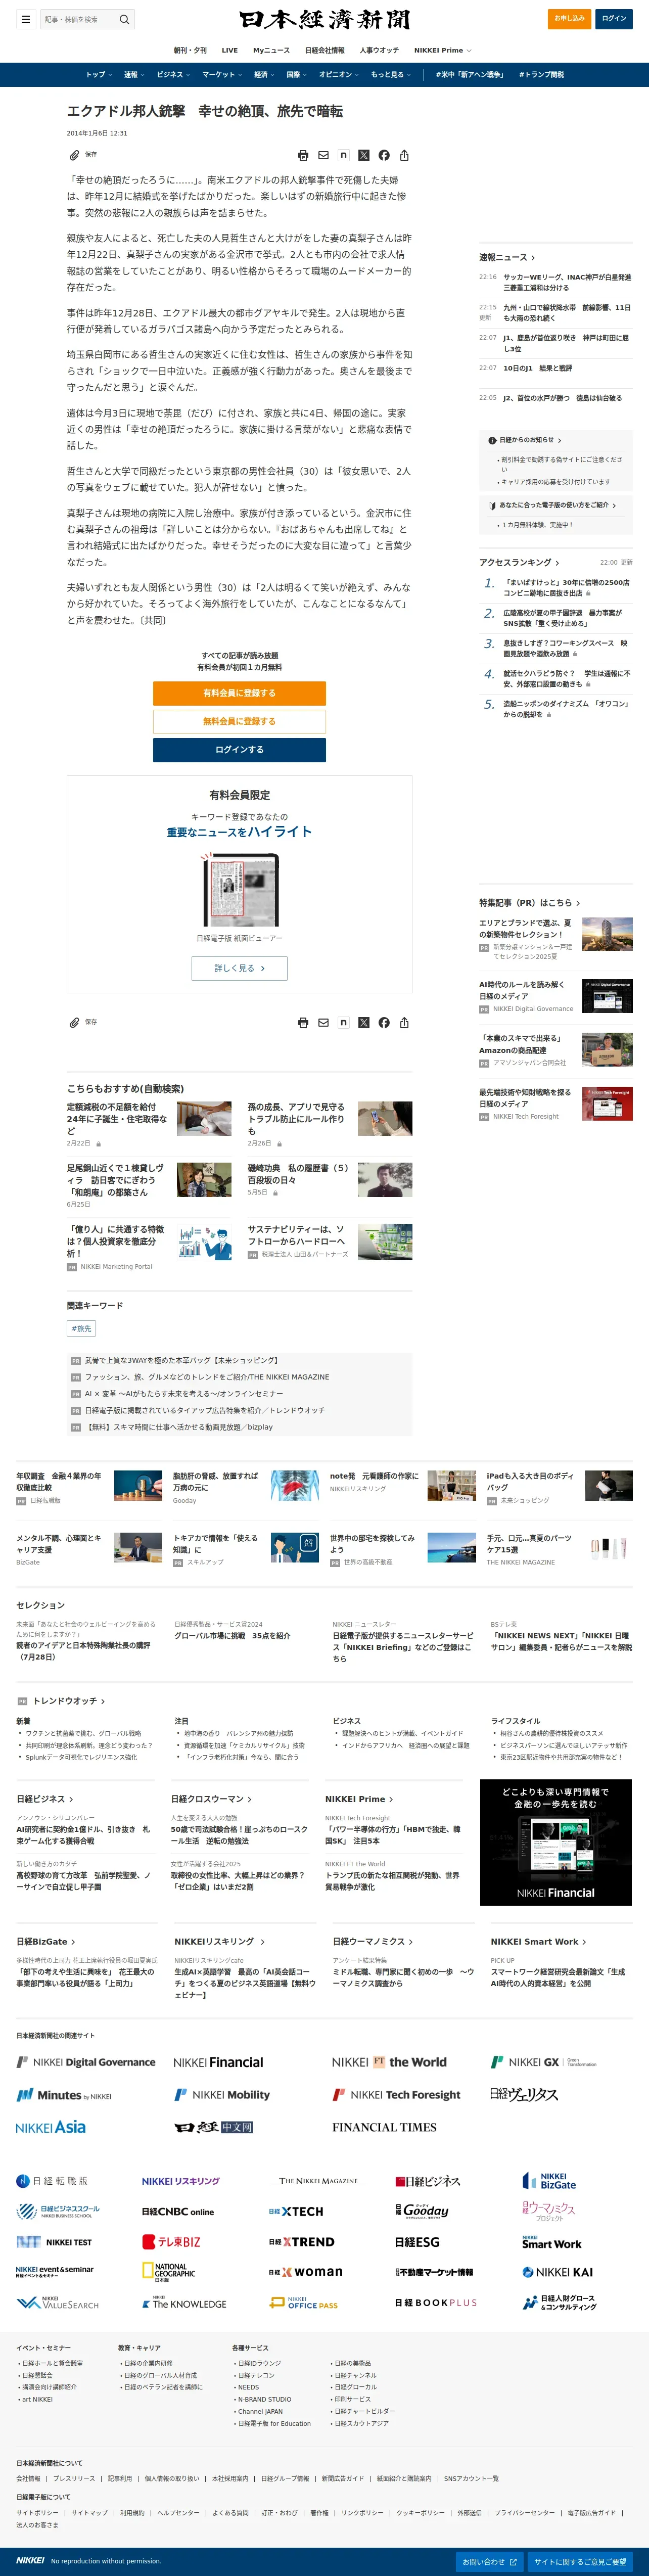649x2576 pixels.
Task: Open the 朝刊・夕刊 menu item
Action: 190,50
